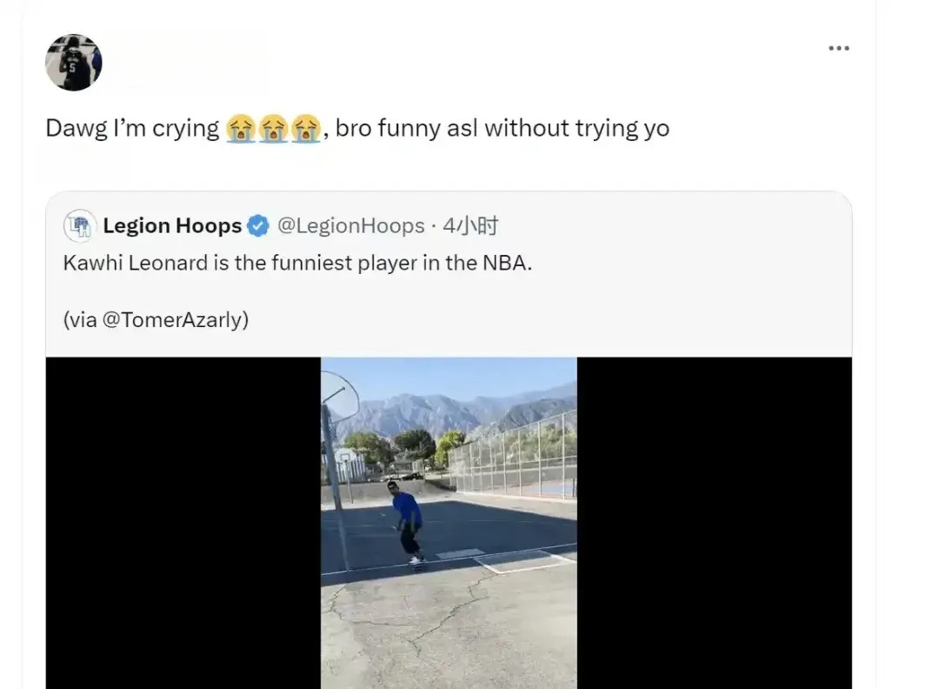
Task: Click the black letterbox left of video
Action: point(183,523)
